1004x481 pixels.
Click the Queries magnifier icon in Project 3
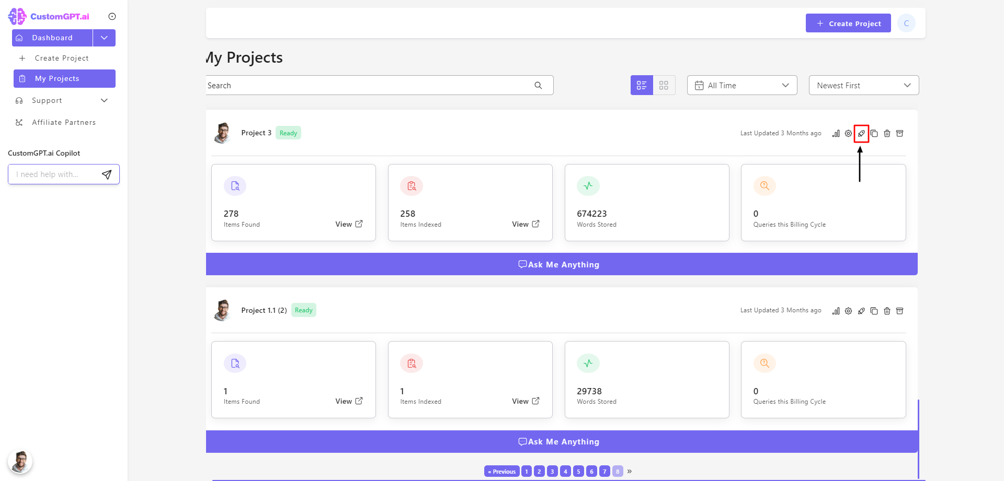[765, 186]
